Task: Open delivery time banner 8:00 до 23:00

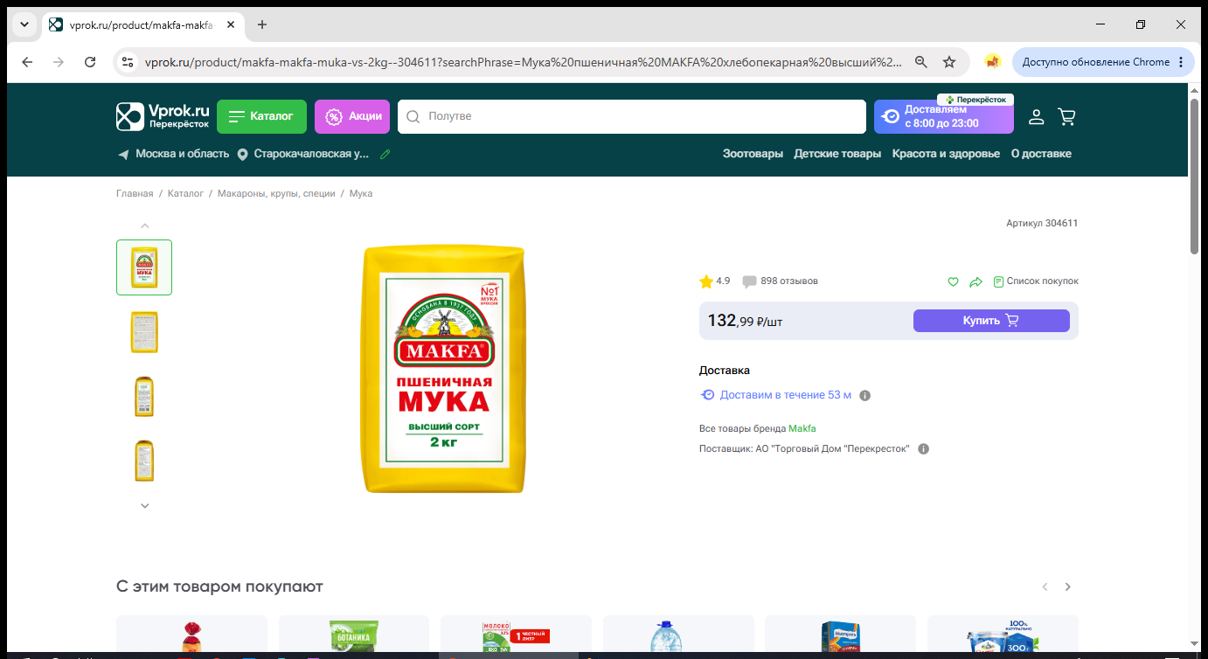Action: [944, 116]
